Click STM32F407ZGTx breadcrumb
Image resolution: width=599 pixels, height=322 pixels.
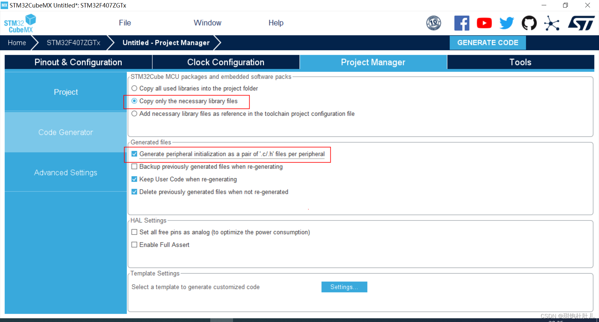pyautogui.click(x=73, y=43)
